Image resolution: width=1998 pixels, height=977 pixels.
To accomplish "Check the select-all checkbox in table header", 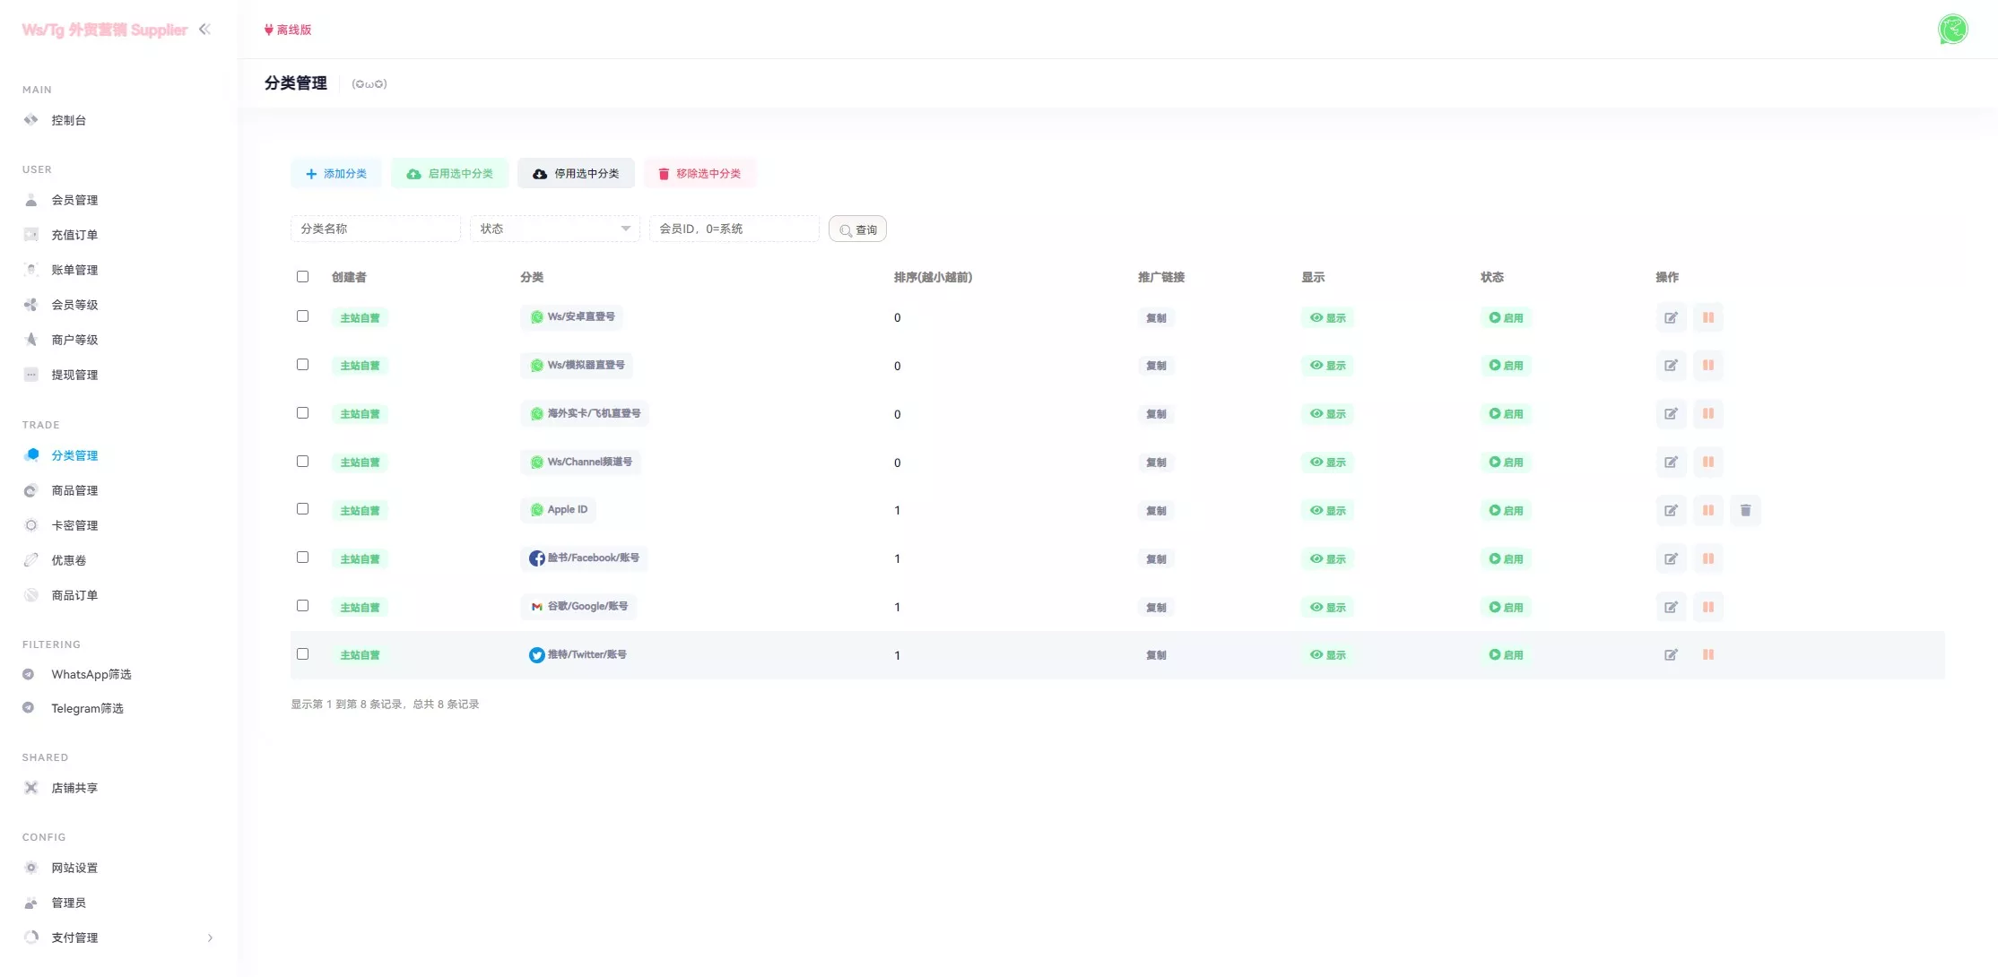I will point(302,277).
